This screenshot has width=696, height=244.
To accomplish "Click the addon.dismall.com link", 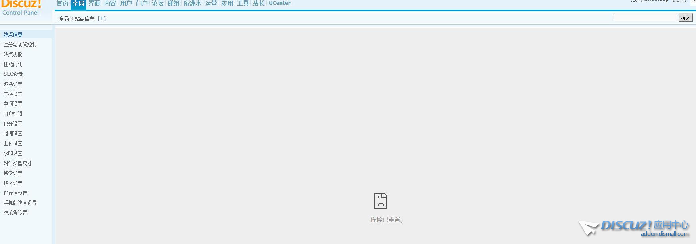I will 664,234.
